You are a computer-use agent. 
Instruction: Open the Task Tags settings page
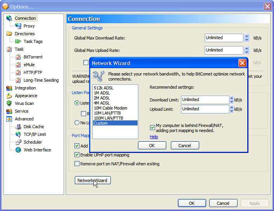(33, 41)
